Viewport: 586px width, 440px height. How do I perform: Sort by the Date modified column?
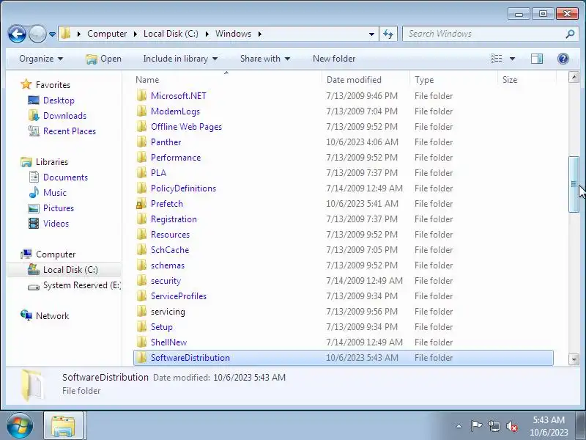(354, 80)
